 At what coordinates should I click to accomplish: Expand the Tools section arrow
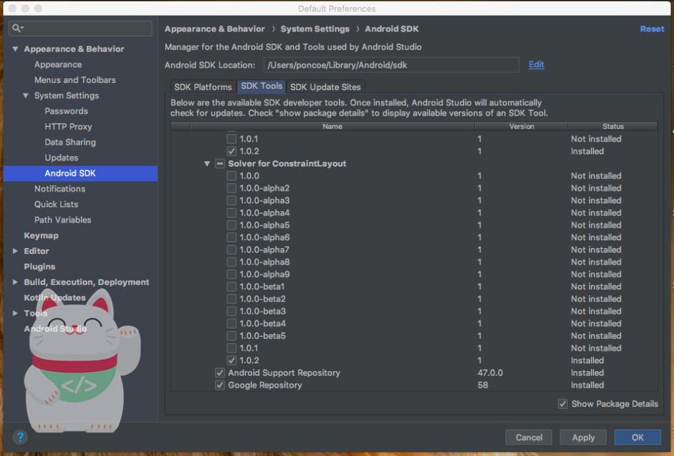16,313
